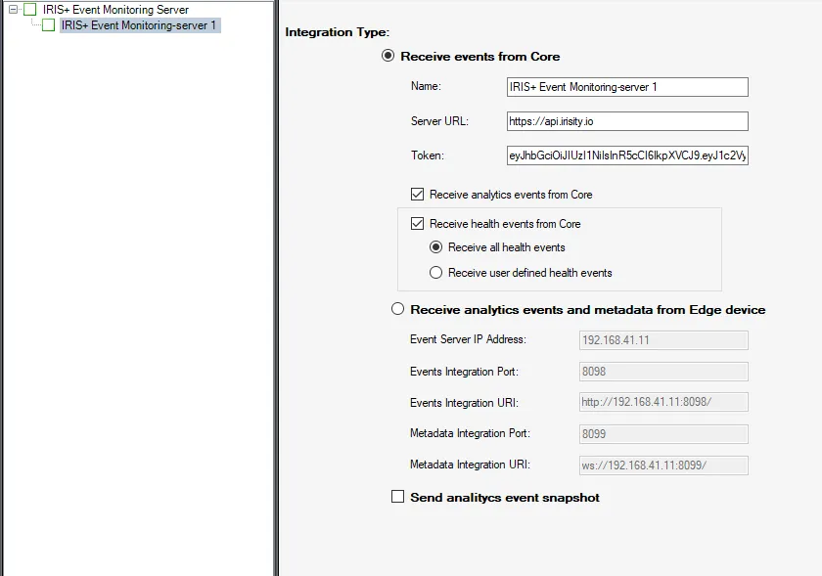Choose Receive analytics events and metadata from Edge device
Viewport: 822px width, 576px height.
coord(398,309)
